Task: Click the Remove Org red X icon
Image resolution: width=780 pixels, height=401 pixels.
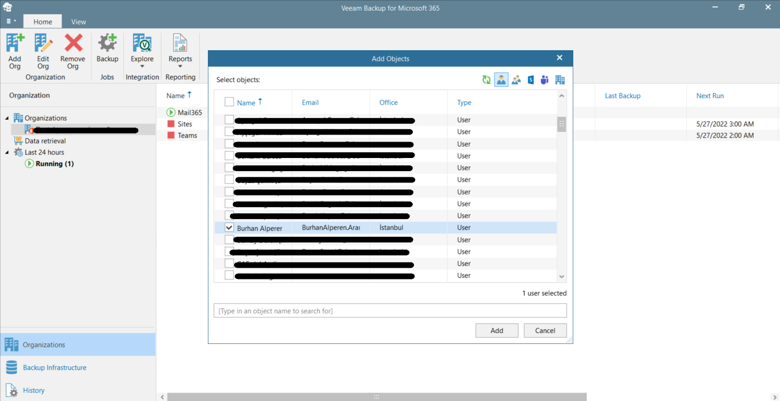Action: pos(73,43)
